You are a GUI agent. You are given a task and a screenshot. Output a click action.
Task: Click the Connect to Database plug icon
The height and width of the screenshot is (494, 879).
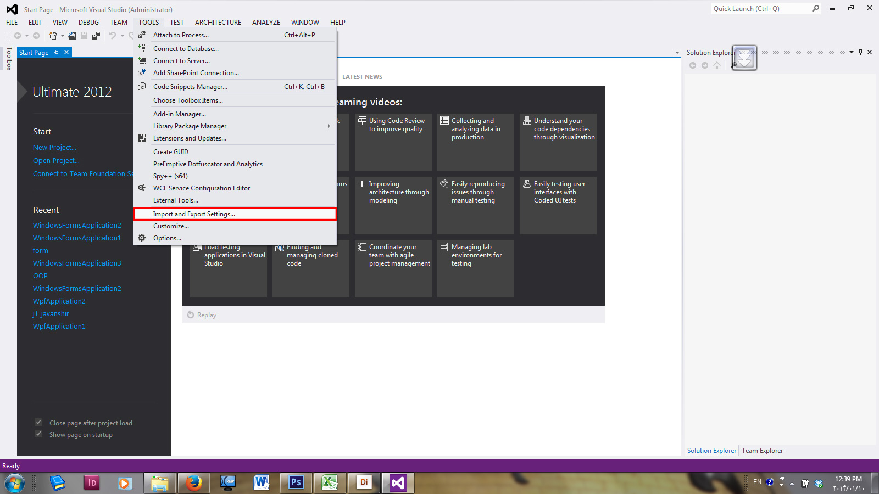point(142,48)
